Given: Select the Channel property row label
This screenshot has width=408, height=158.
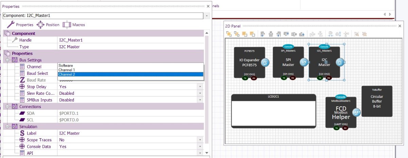Looking at the screenshot, I should point(34,67).
